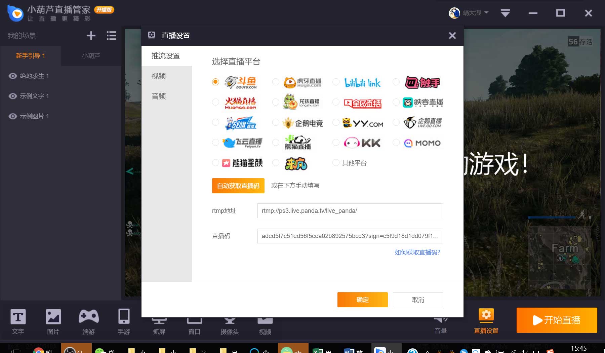Viewport: 605px width, 353px height.
Task: Click the user avatar for 蜗大湿
Action: click(x=454, y=13)
